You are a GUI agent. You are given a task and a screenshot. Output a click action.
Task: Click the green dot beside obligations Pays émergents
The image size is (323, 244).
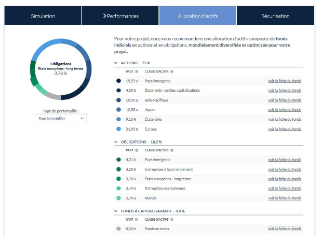pos(119,160)
